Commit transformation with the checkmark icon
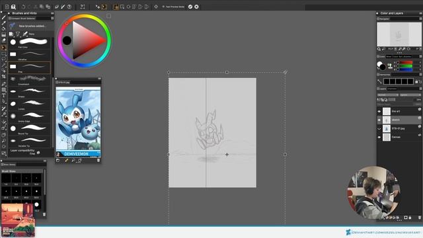 pyautogui.click(x=190, y=7)
